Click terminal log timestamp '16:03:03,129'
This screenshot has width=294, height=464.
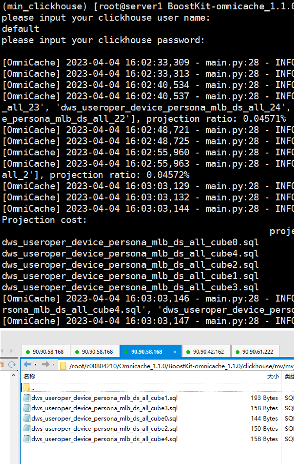click(157, 186)
